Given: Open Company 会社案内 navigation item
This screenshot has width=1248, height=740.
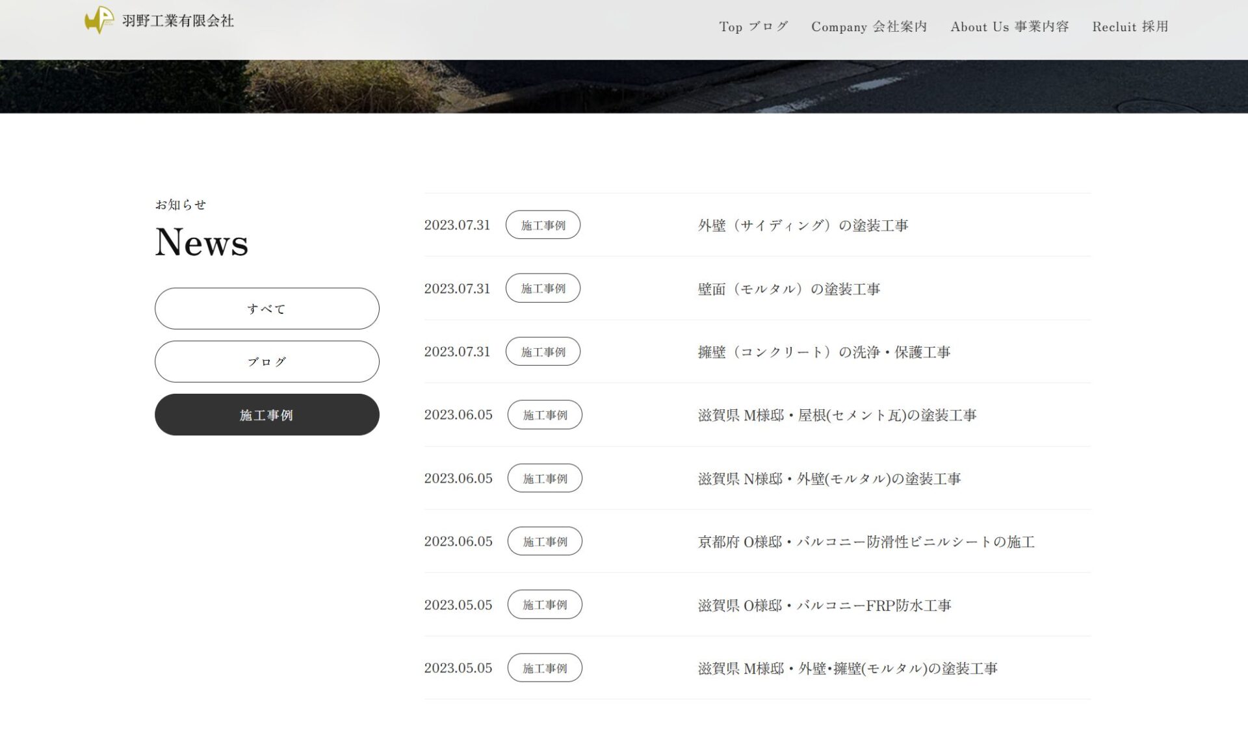Looking at the screenshot, I should pyautogui.click(x=868, y=27).
